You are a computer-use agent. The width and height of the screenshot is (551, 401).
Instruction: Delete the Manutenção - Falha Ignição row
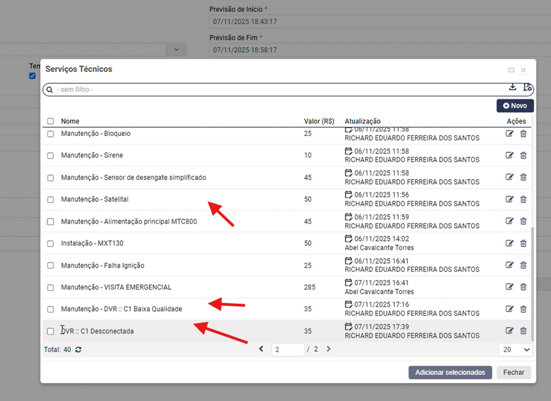(523, 265)
